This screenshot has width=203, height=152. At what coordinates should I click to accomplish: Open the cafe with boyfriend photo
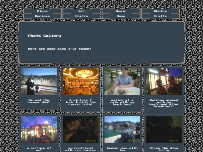122,81
